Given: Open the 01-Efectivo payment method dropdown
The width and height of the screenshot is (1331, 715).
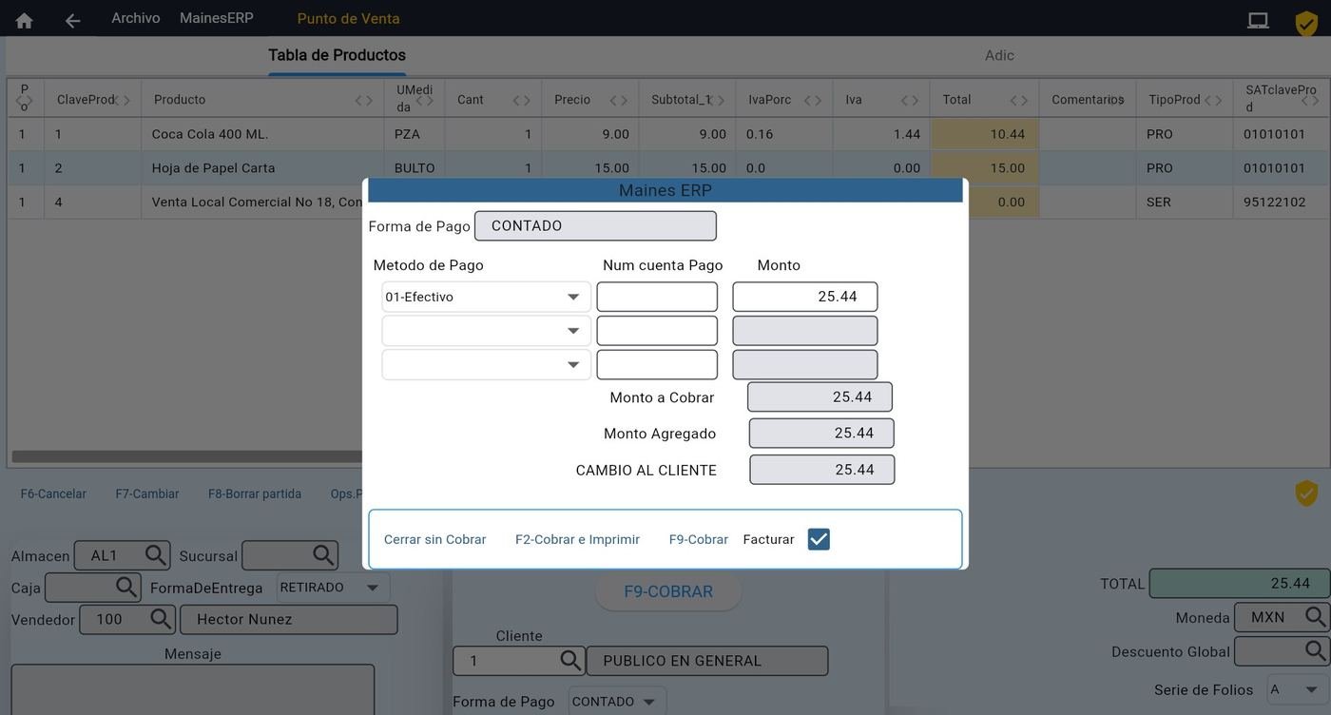Looking at the screenshot, I should pyautogui.click(x=486, y=297).
